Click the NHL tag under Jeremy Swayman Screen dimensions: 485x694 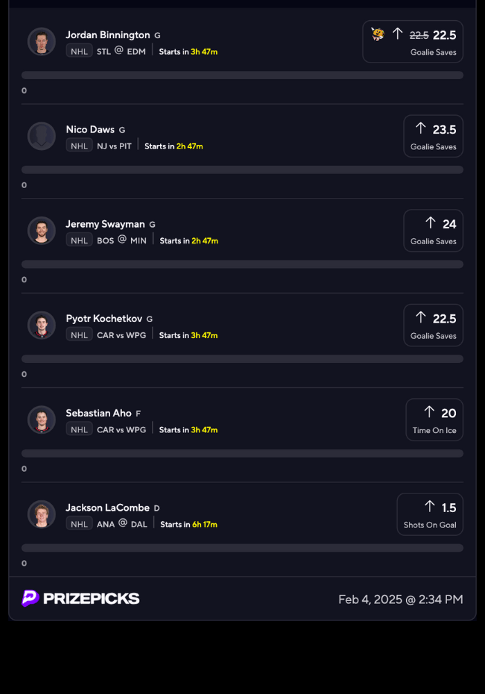point(79,240)
